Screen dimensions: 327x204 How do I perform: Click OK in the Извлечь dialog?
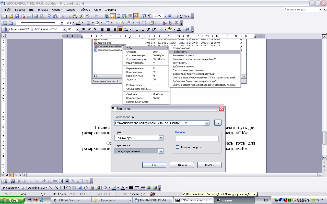pos(154,165)
